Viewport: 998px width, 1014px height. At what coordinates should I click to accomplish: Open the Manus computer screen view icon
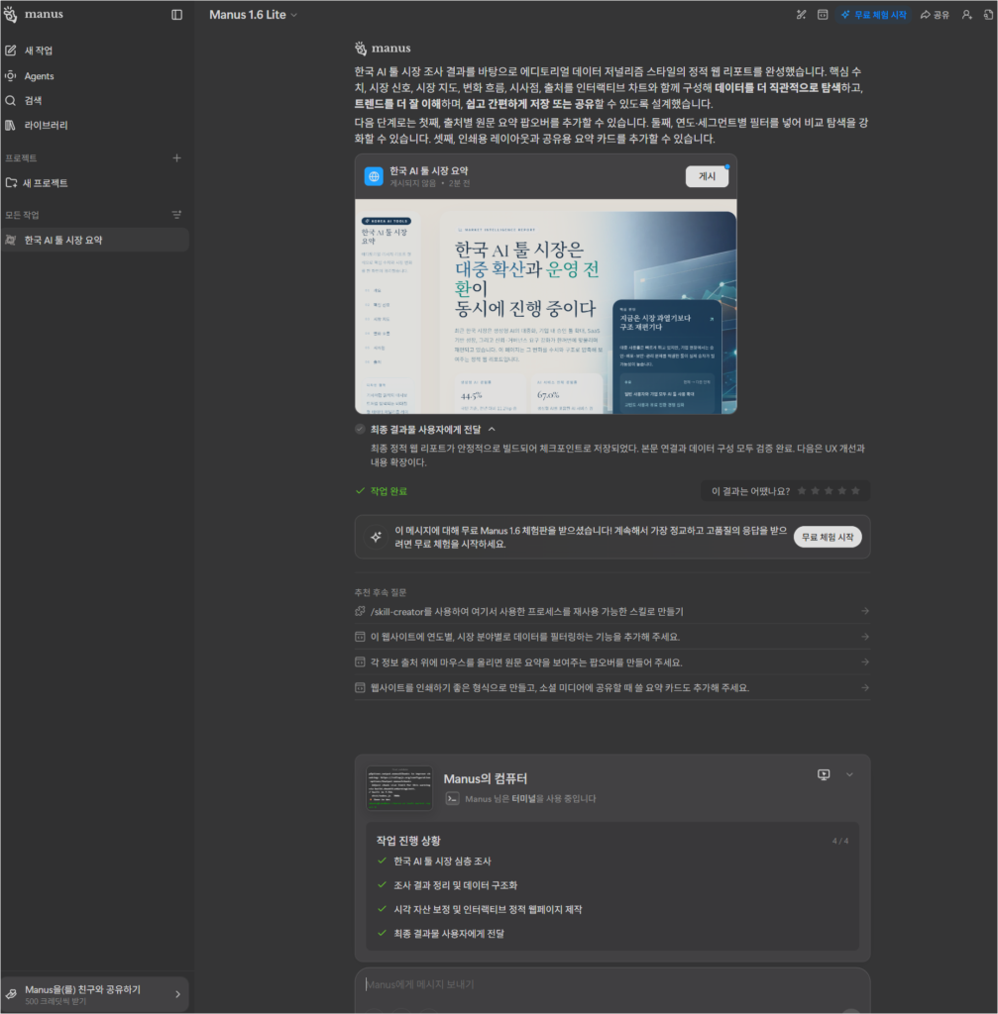coord(824,774)
